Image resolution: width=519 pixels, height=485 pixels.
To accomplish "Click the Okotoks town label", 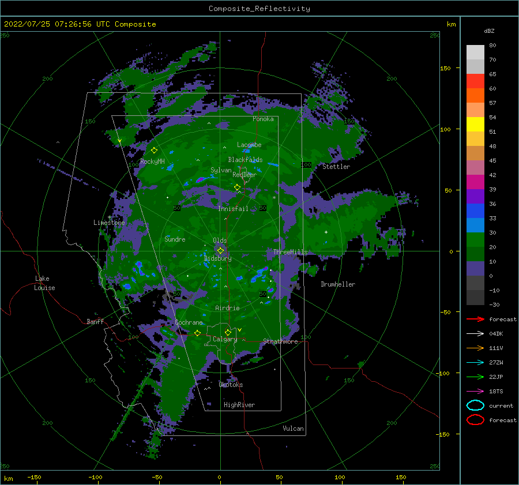I will [x=231, y=385].
